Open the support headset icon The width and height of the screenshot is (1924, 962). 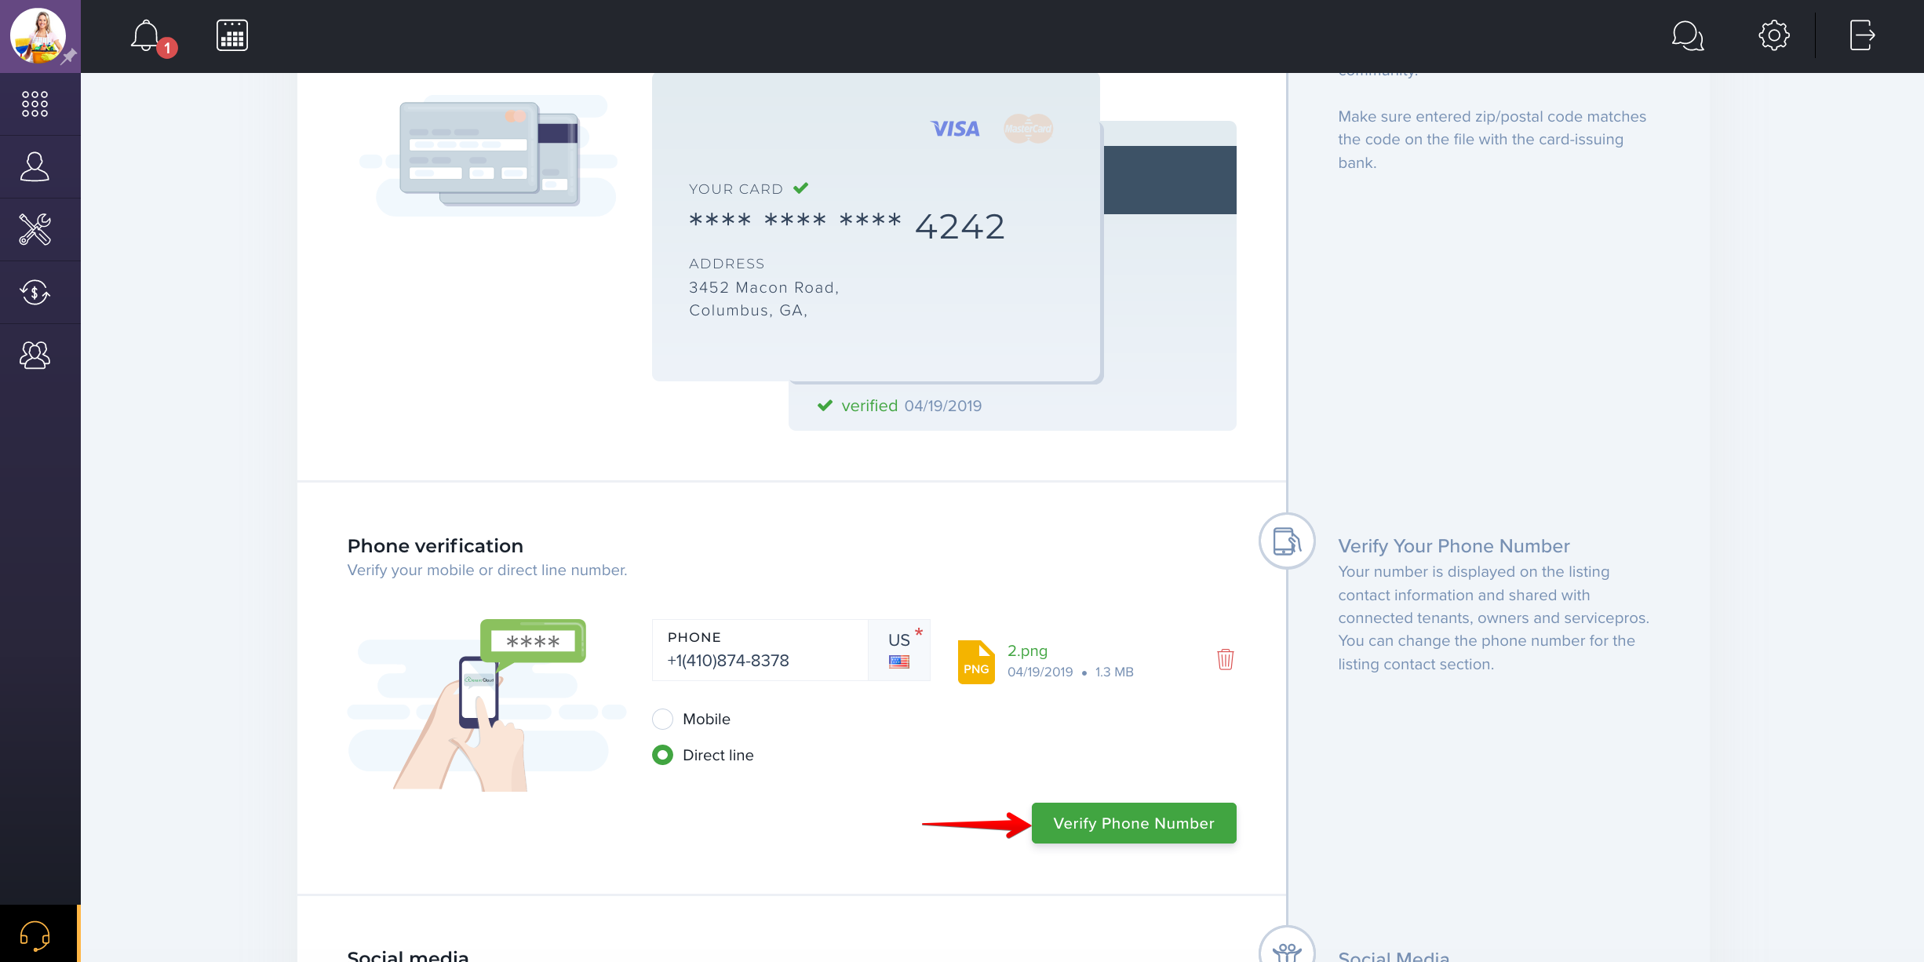point(35,935)
